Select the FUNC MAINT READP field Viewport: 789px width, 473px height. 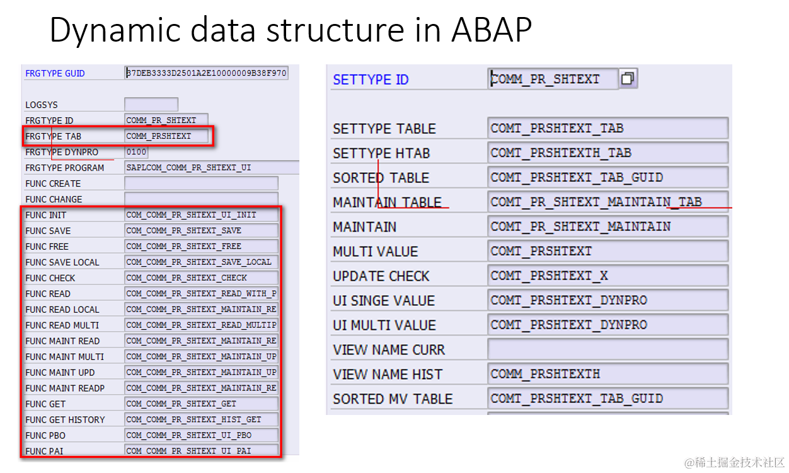(x=201, y=388)
